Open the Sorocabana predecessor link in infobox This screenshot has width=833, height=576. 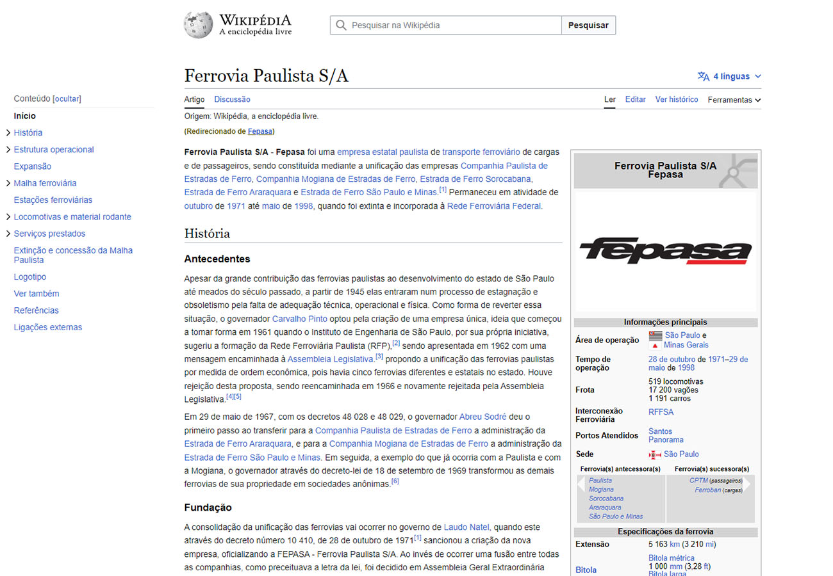click(x=606, y=498)
